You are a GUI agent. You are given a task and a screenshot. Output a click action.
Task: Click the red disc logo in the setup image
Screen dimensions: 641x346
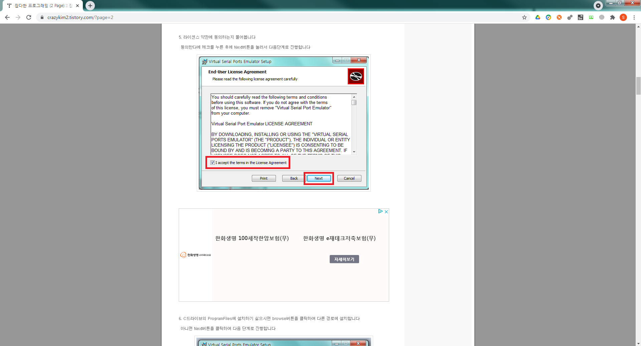pos(356,76)
